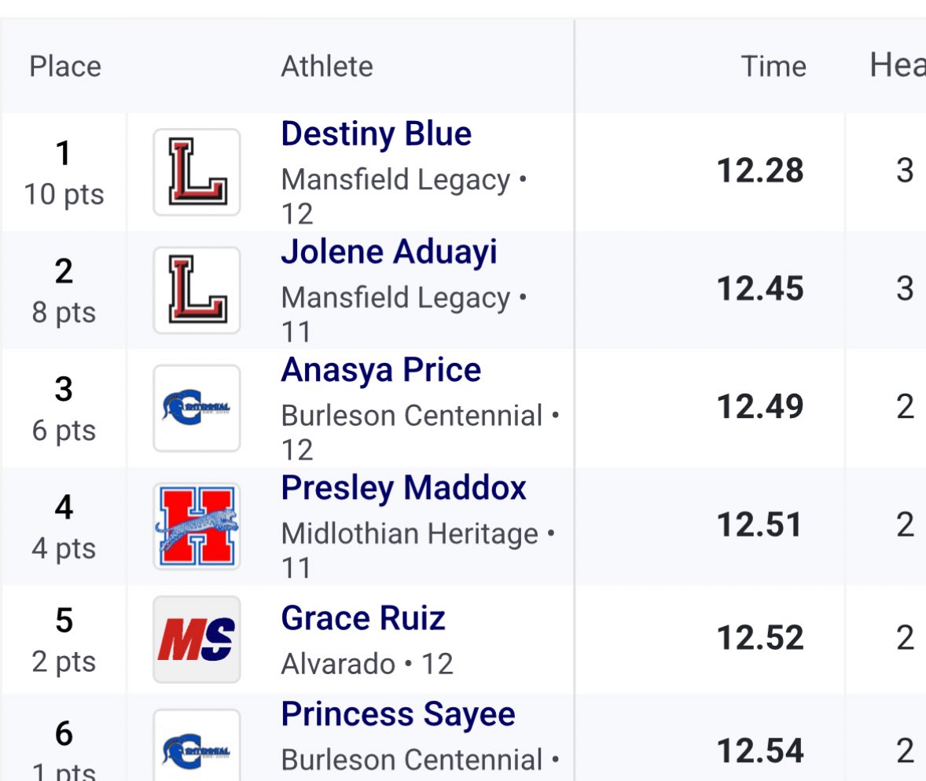Image resolution: width=926 pixels, height=781 pixels.
Task: Open Destiny Blue's athlete profile
Action: coord(376,134)
